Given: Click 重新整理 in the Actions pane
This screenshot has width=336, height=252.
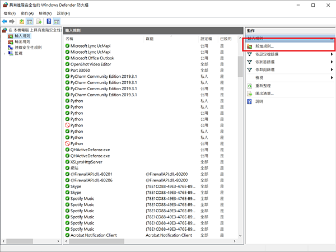Looking at the screenshot, I should pos(263,86).
